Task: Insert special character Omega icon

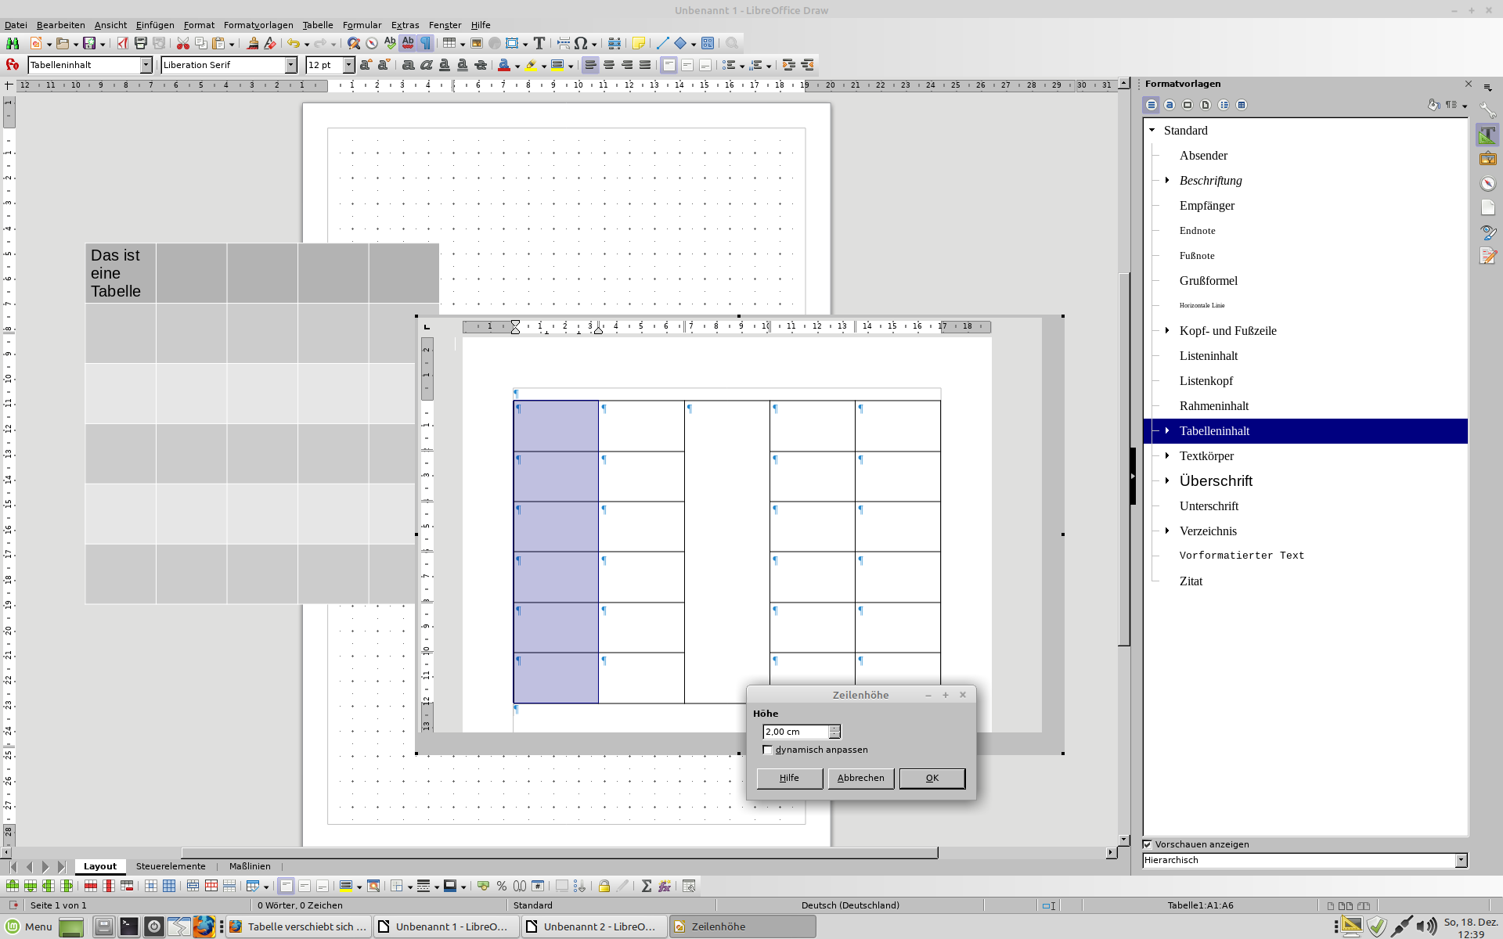Action: [581, 44]
